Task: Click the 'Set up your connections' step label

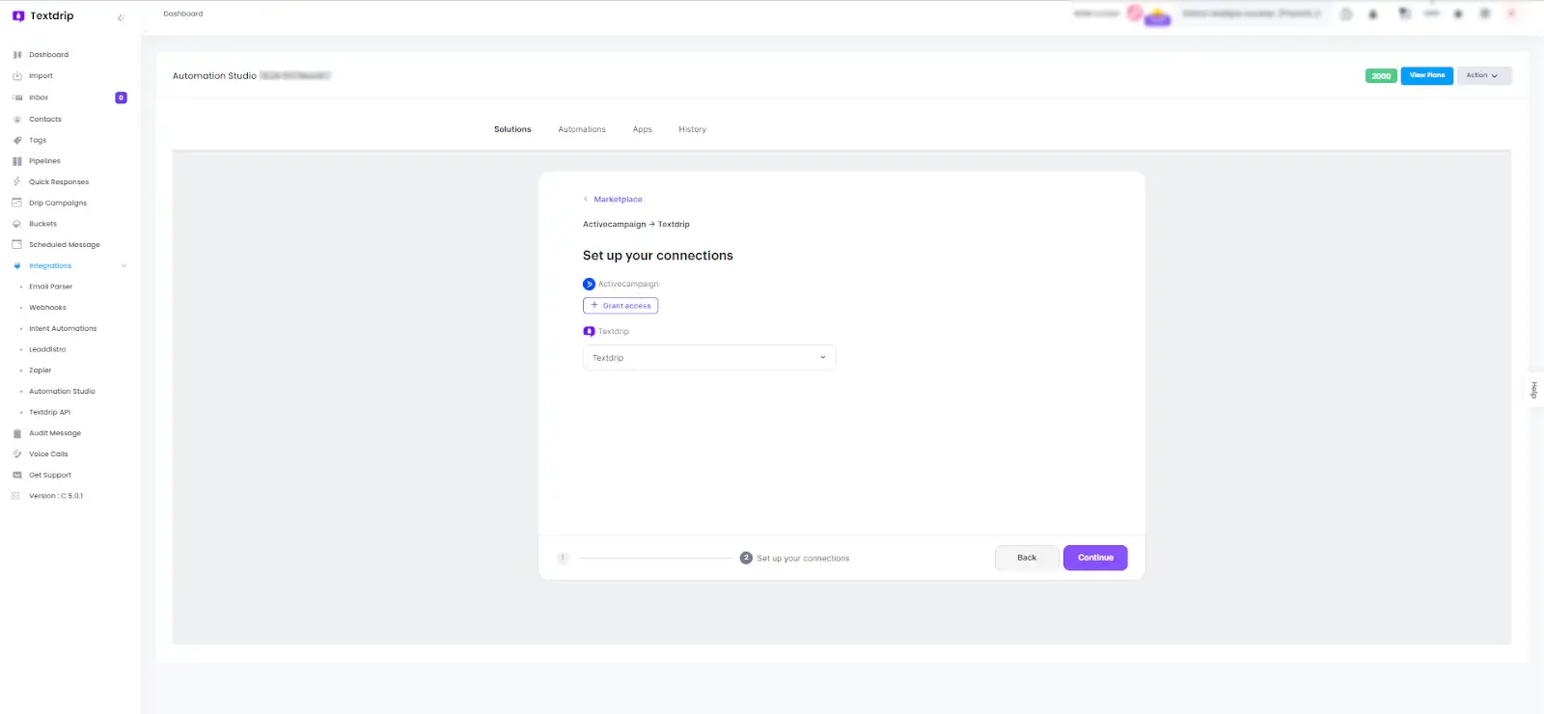Action: (803, 559)
